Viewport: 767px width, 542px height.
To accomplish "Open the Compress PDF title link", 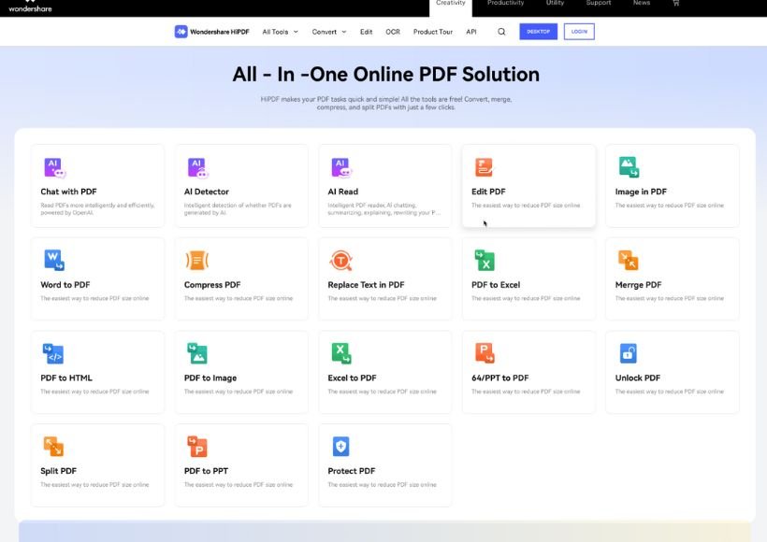I will (212, 284).
